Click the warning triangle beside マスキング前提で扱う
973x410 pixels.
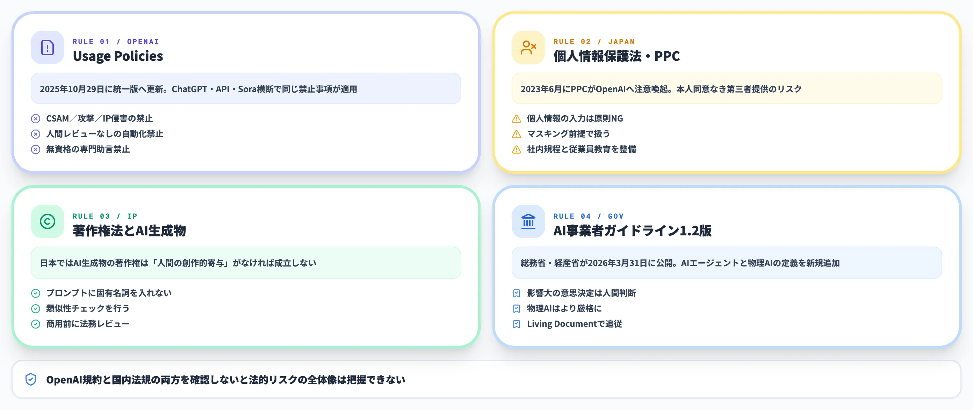click(516, 134)
